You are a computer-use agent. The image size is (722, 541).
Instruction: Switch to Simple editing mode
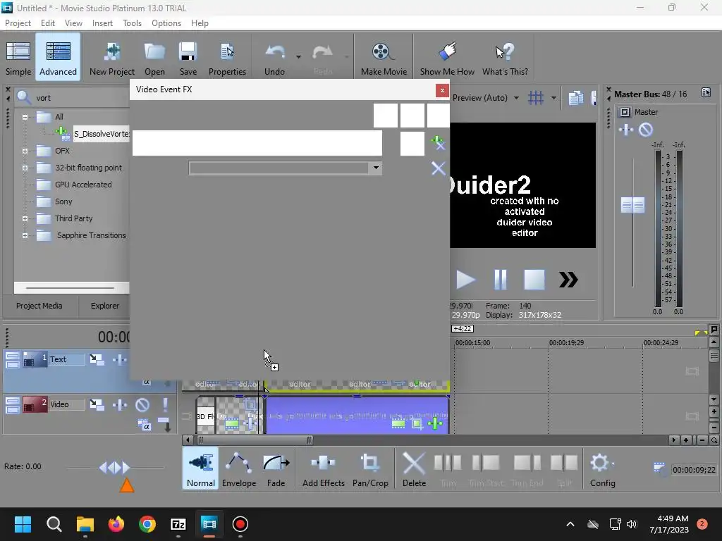tap(18, 58)
